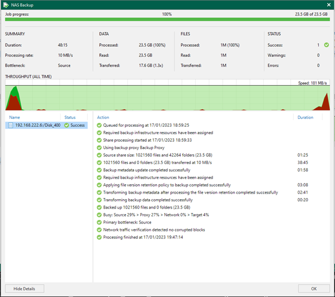Click the 01:58 duration value
This screenshot has width=335, height=297.
click(303, 170)
